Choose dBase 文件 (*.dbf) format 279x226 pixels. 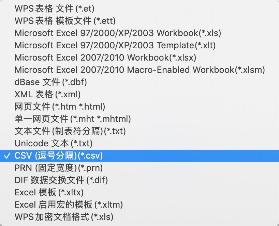51,82
